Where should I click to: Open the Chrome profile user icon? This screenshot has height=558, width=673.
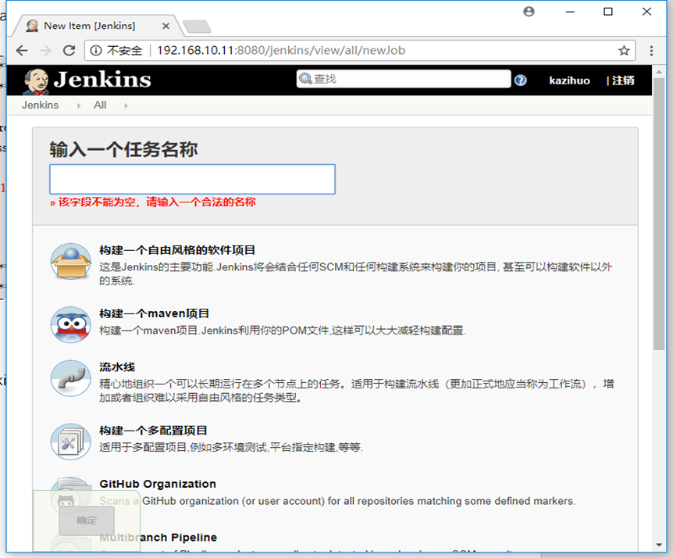(x=529, y=12)
